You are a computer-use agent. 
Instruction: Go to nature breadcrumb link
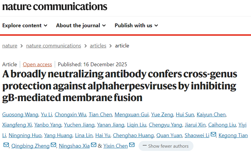pyautogui.click(x=10, y=46)
